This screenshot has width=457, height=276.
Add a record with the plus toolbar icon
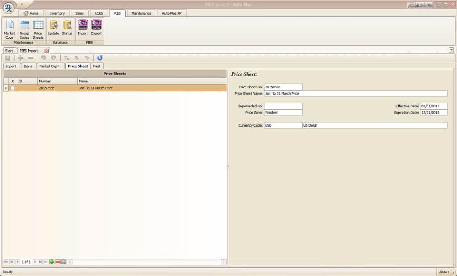[21, 58]
